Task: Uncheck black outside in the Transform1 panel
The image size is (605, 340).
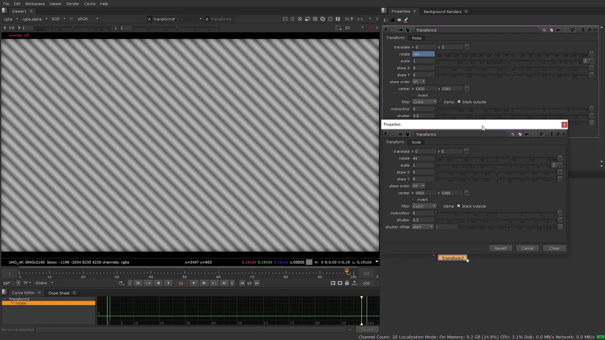Action: point(458,206)
